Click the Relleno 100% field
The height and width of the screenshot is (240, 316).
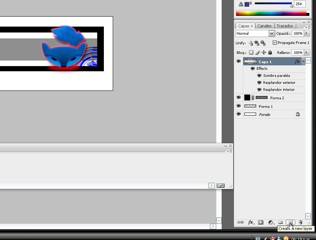click(x=298, y=52)
